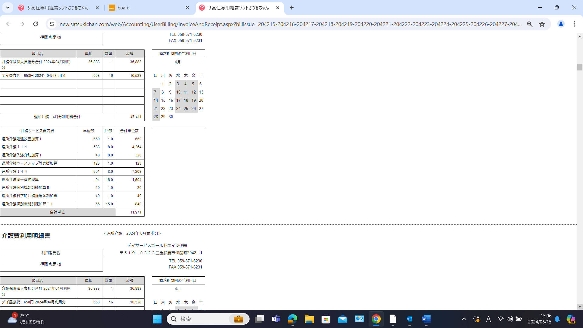
Task: Open the browser zoom magnifier icon
Action: (530, 24)
